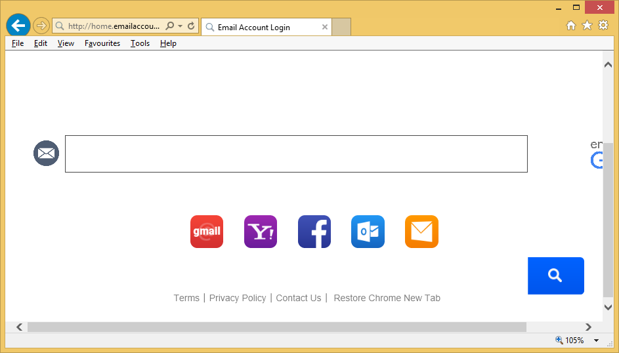The image size is (619, 353).
Task: Open the Edit menu
Action: tap(40, 43)
